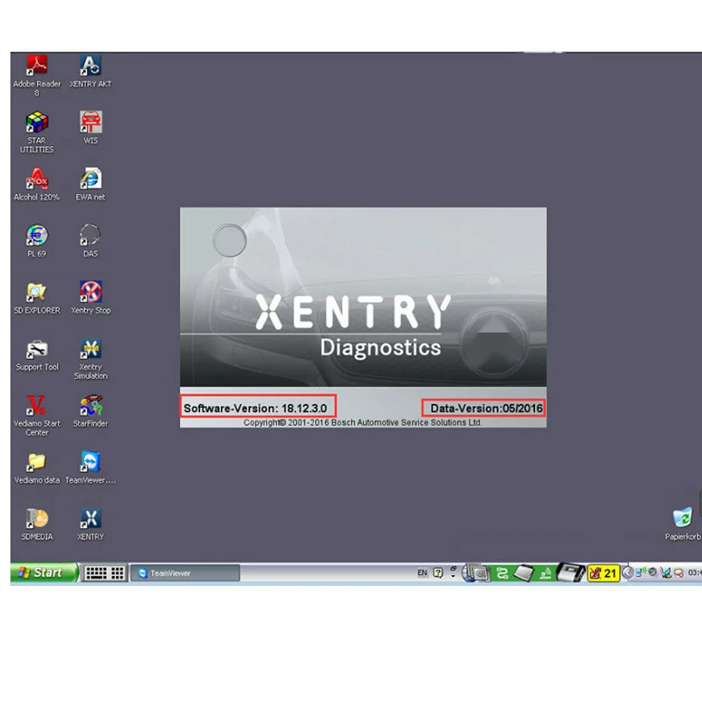702x702 pixels.
Task: Click the green cable connection icon
Action: coord(502,573)
